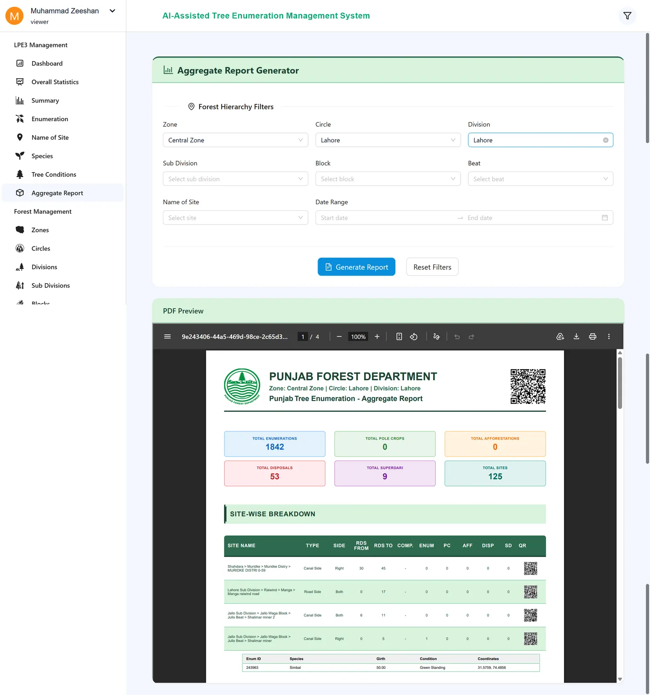Zoom in the PDF preview
Screen dimensions: 650x695
tap(377, 337)
